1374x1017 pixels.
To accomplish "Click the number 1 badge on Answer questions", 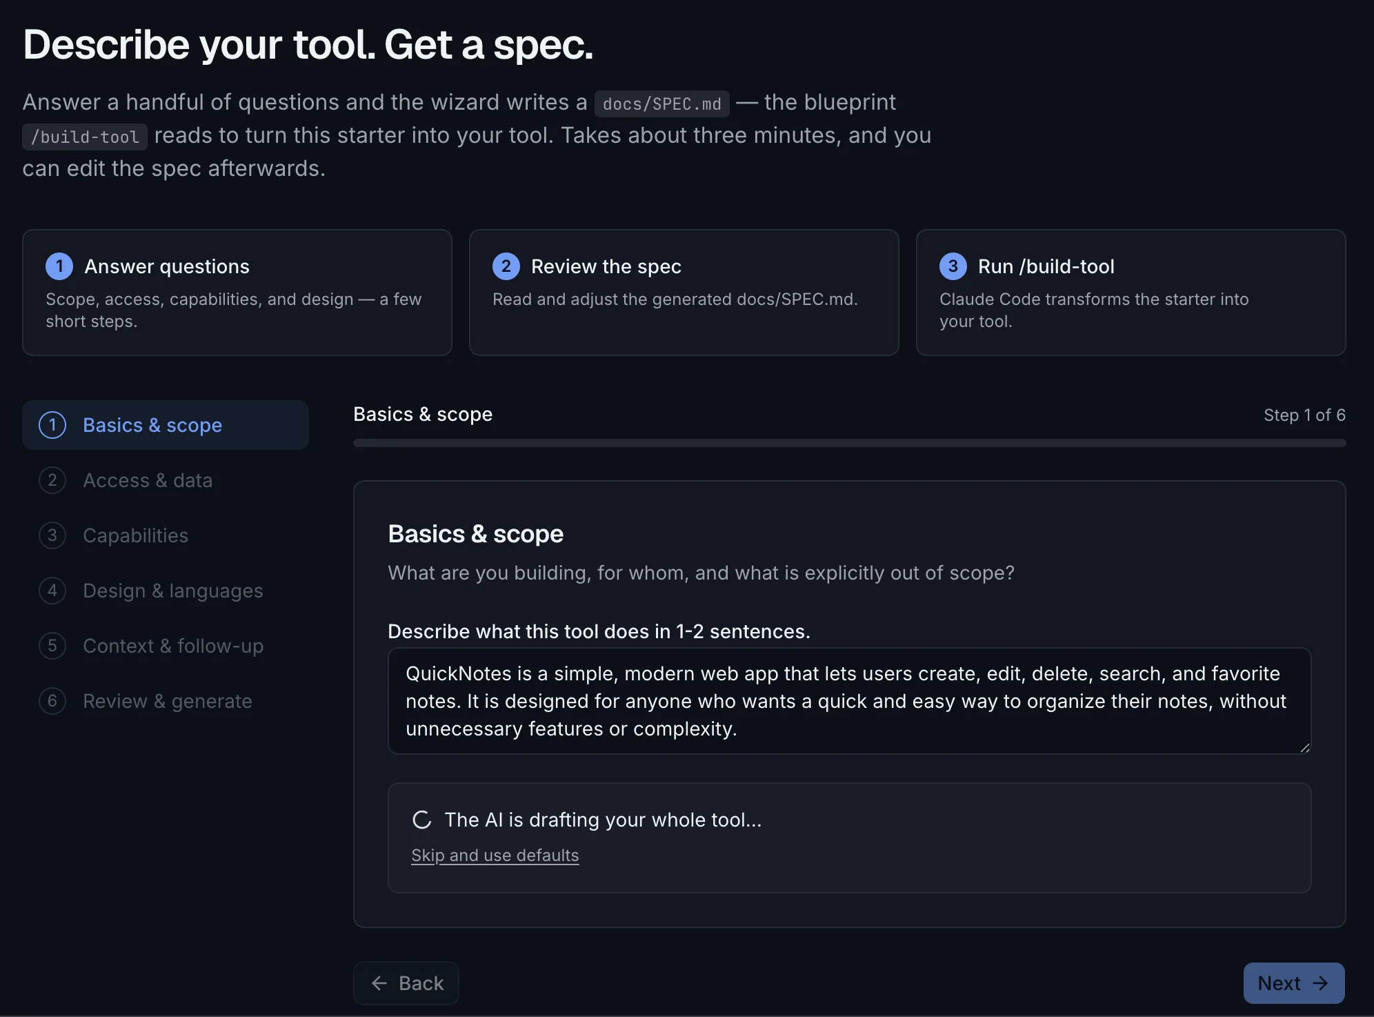I will [x=59, y=266].
